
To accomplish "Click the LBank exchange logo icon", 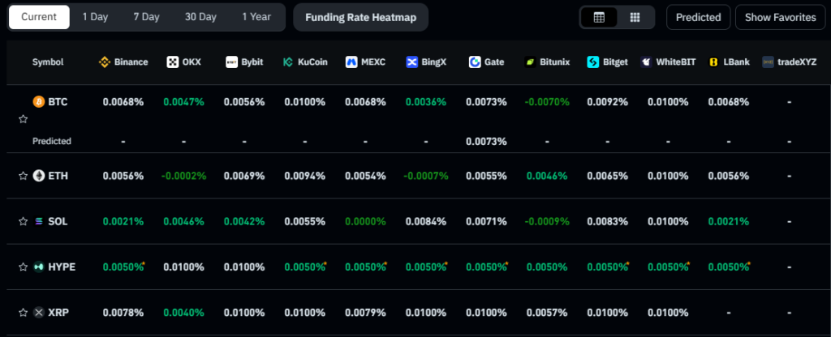I will (713, 62).
